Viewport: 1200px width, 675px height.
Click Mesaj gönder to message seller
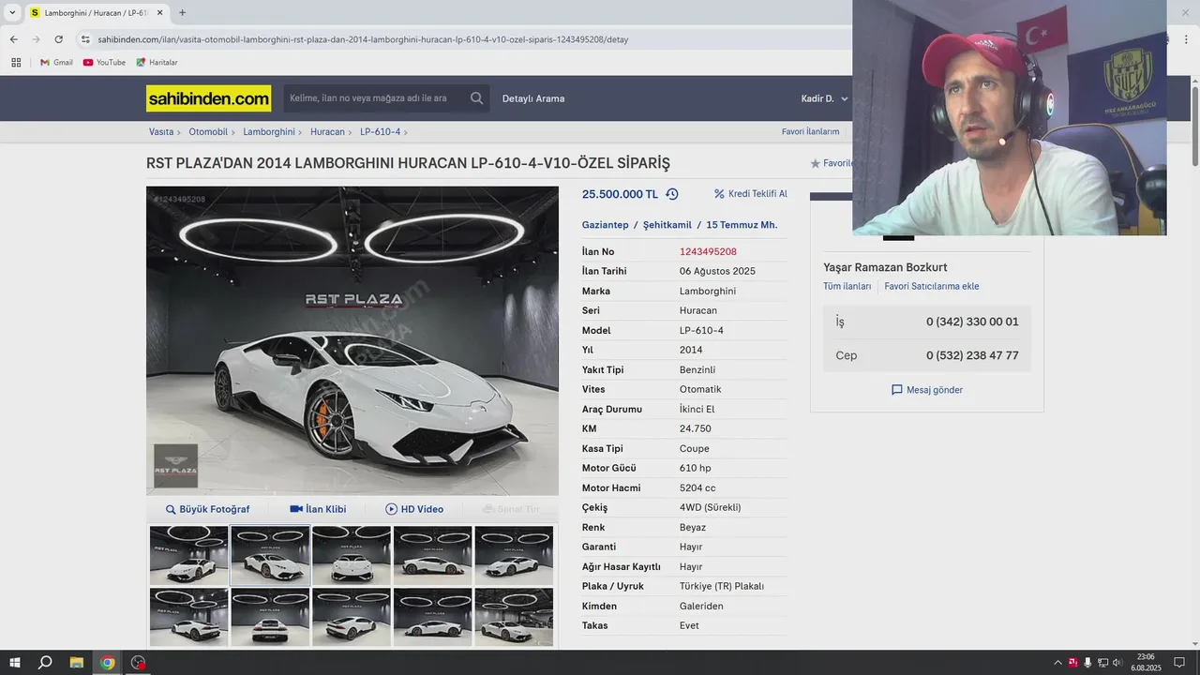click(x=927, y=390)
